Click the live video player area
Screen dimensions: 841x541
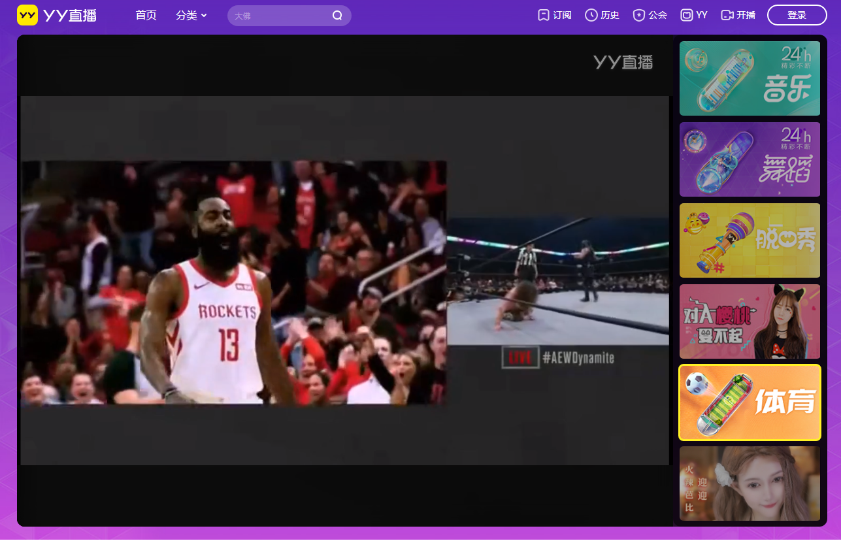pos(345,281)
